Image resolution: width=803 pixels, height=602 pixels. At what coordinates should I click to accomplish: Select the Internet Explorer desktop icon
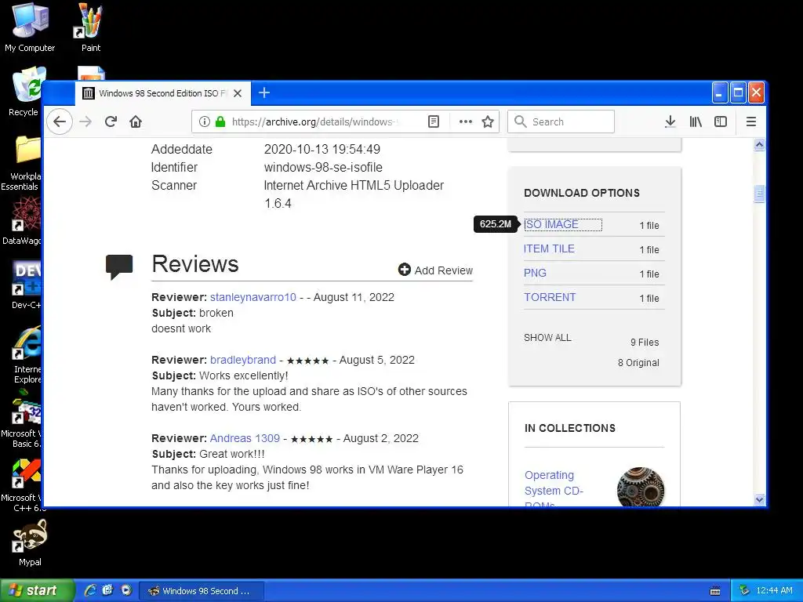coord(27,354)
